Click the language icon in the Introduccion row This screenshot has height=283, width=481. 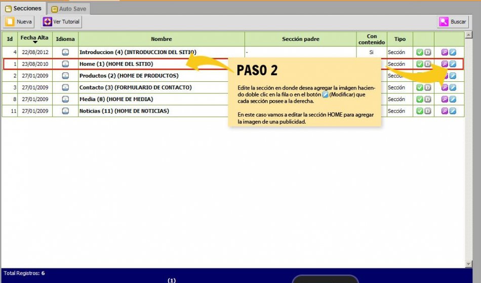(x=65, y=52)
